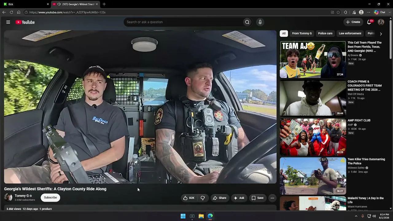Viewport: 393px width, 221px height.
Task: Open the Snipping Tool taskbar icon
Action: 192,216
